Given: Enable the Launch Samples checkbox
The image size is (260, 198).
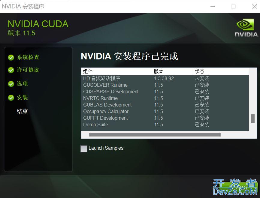Looking at the screenshot, I should point(84,148).
